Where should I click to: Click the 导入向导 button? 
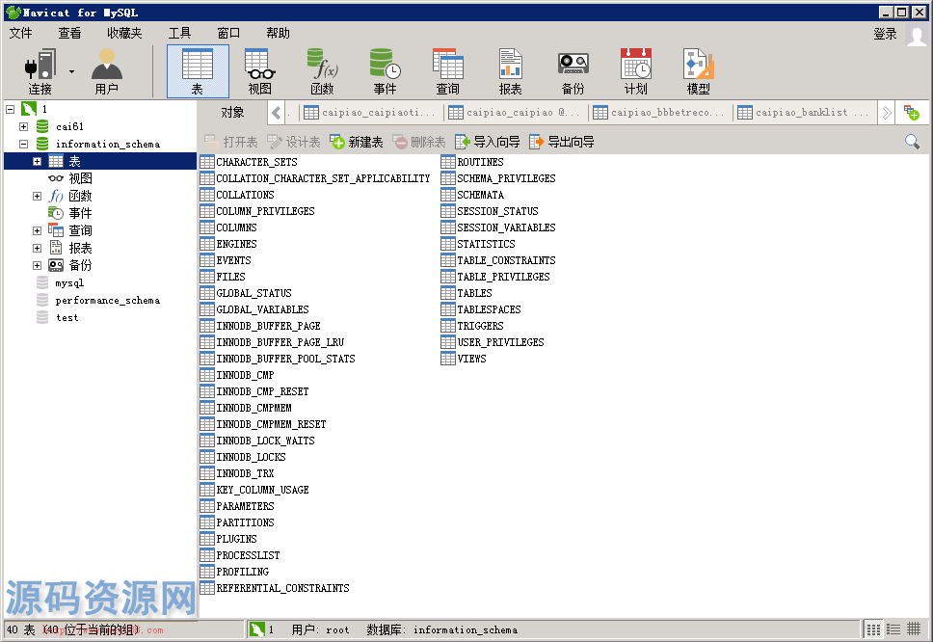click(488, 142)
